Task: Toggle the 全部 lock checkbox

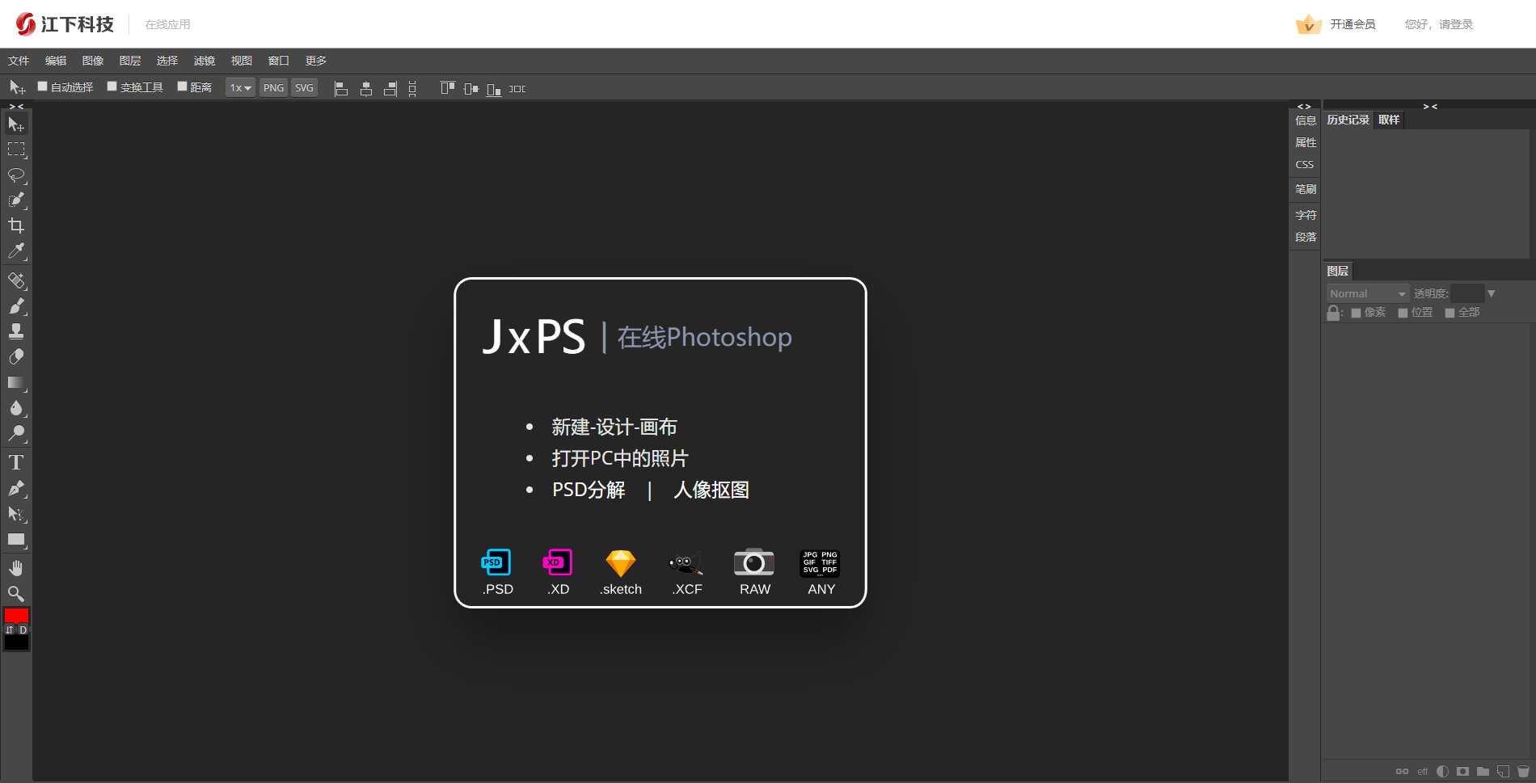Action: pos(1449,313)
